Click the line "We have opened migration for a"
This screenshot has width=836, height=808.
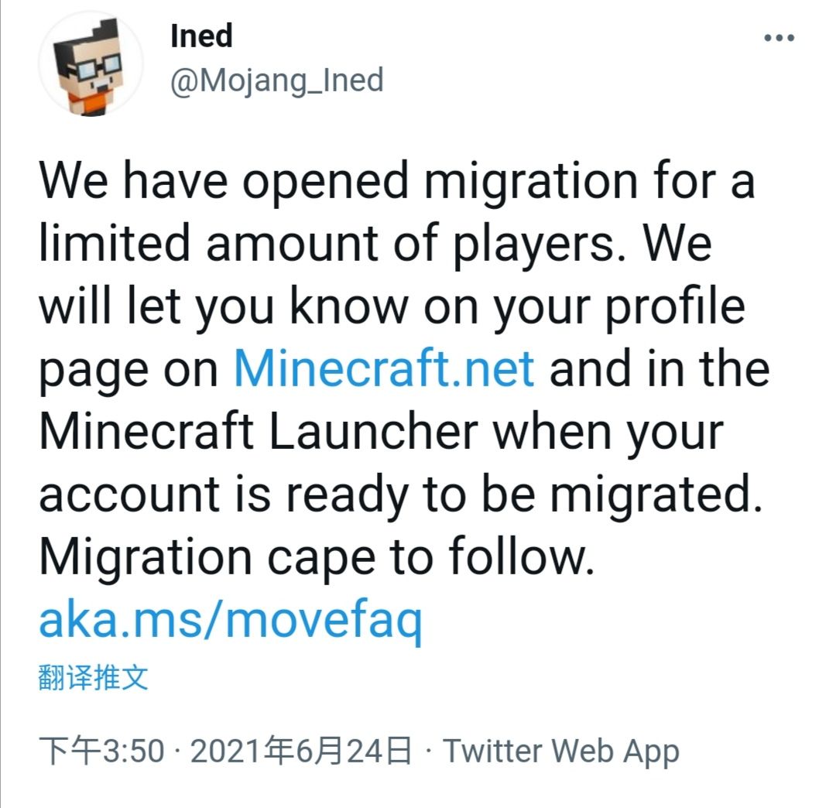tap(396, 180)
